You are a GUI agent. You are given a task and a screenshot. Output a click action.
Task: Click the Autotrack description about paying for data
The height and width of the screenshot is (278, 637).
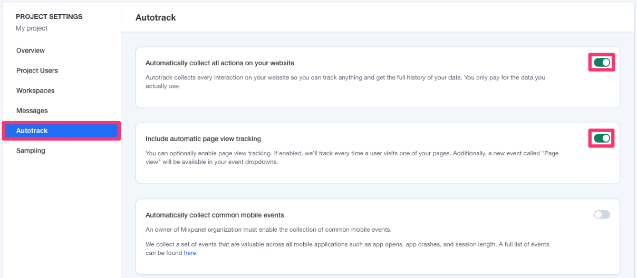pyautogui.click(x=345, y=82)
